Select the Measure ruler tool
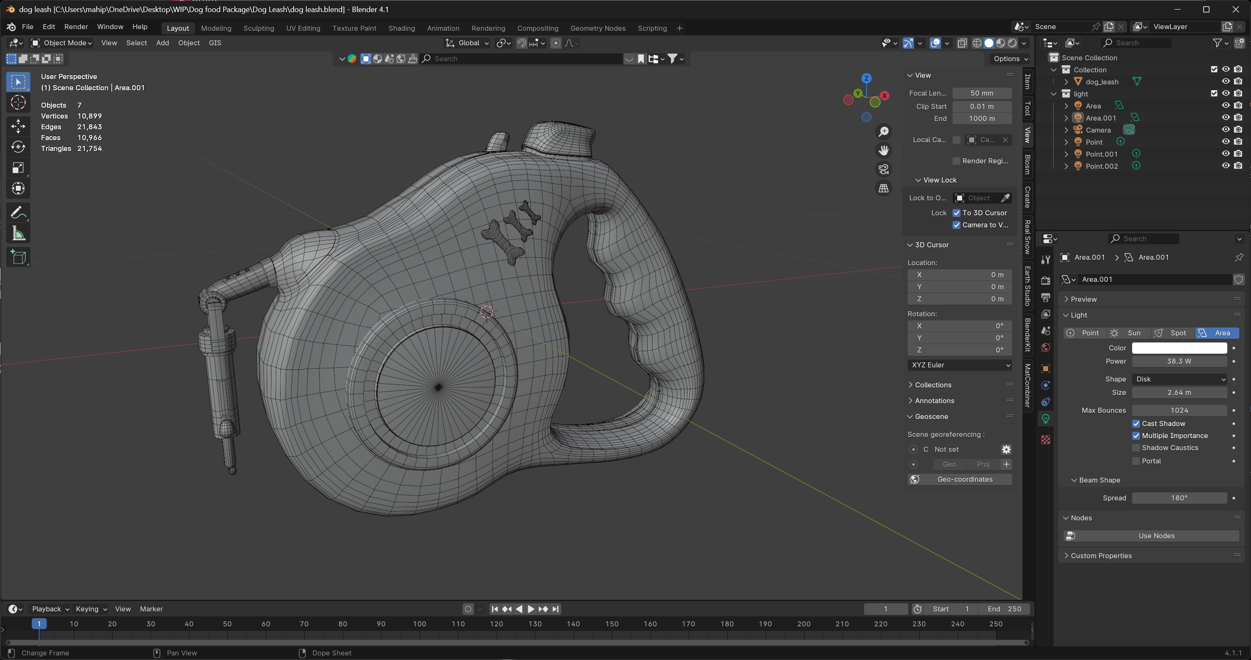This screenshot has height=660, width=1251. point(18,234)
